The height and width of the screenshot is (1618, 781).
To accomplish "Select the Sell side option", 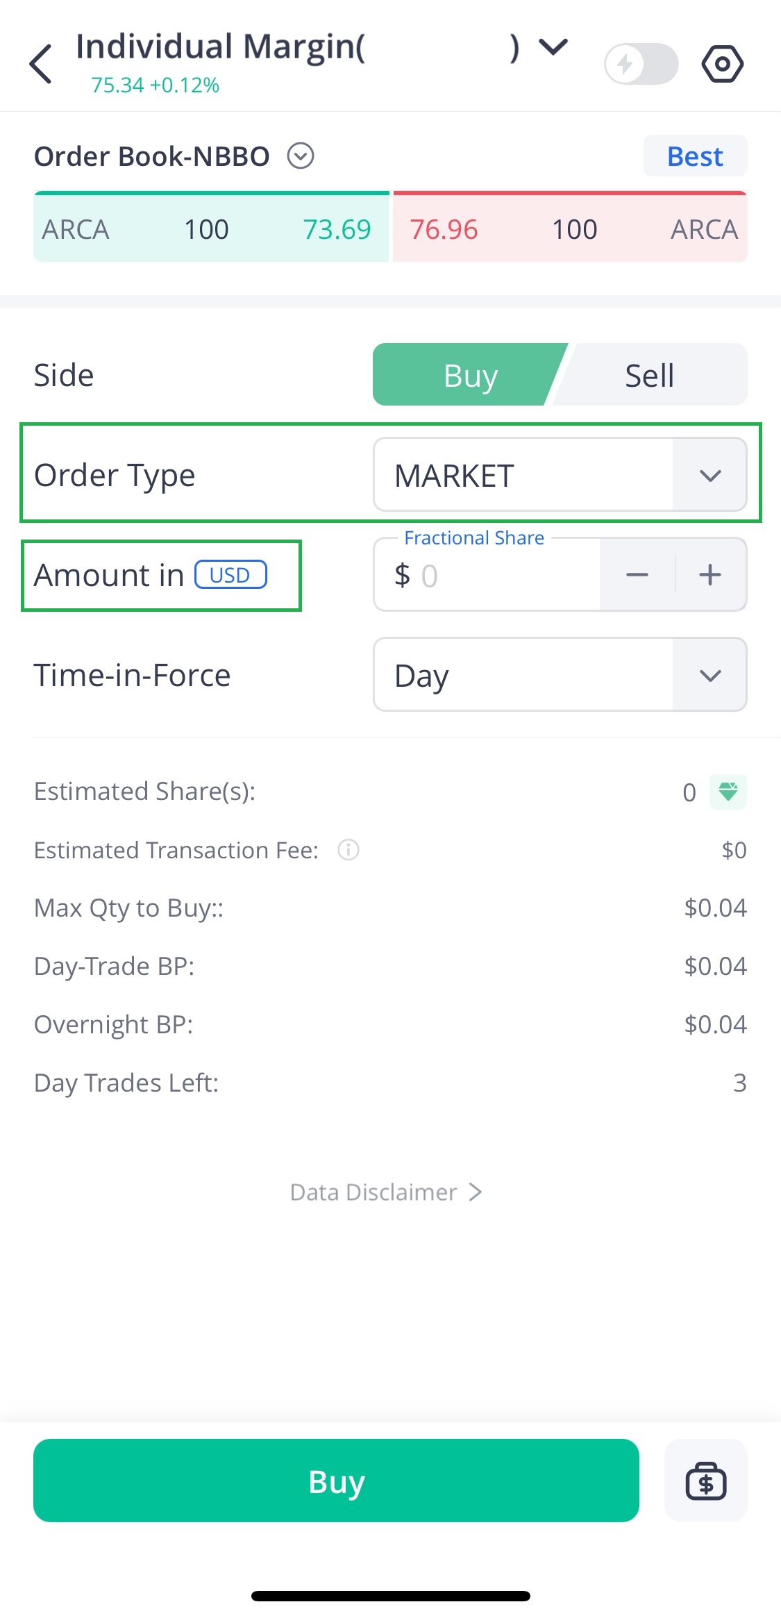I will [x=649, y=375].
